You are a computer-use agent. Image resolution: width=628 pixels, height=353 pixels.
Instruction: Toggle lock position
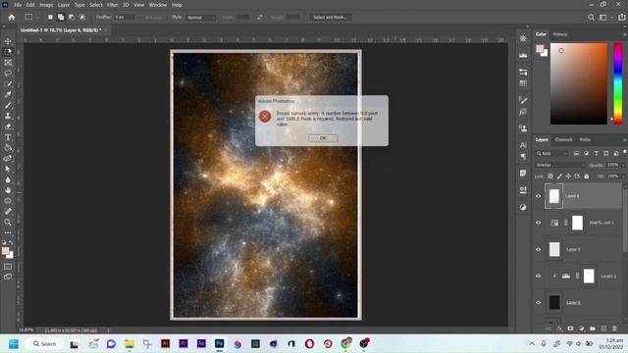tap(568, 176)
